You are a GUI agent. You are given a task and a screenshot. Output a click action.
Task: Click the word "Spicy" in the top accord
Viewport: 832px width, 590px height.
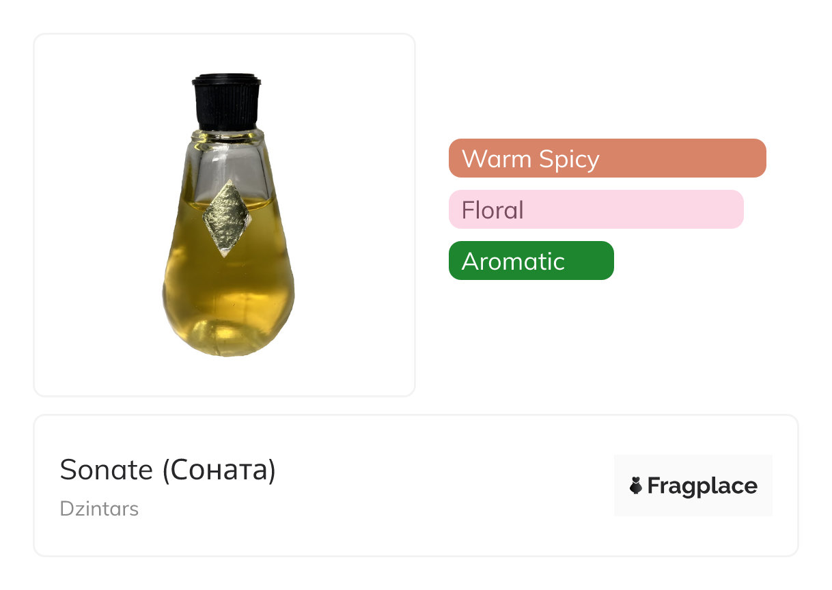pyautogui.click(x=568, y=159)
